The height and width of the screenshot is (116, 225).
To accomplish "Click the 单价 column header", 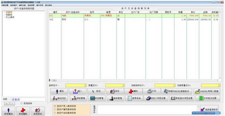I will (x=193, y=12).
